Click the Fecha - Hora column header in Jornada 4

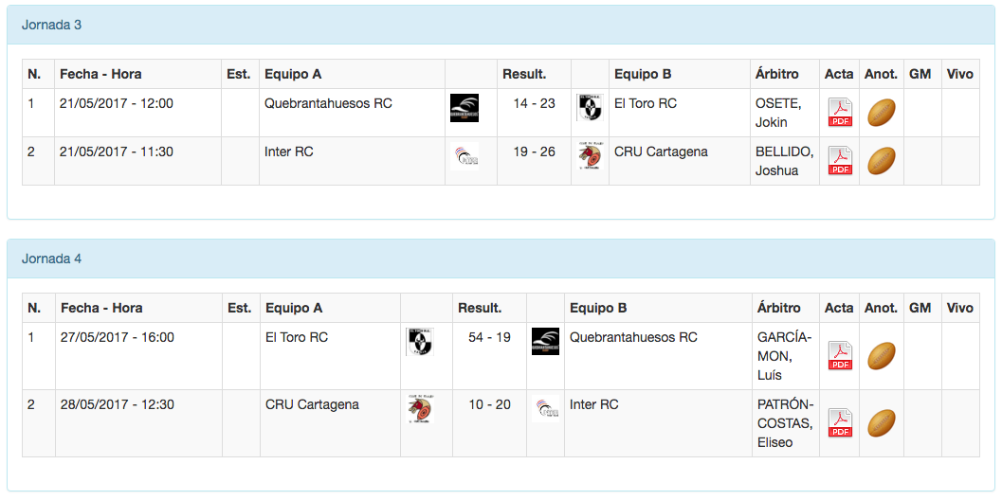click(101, 308)
